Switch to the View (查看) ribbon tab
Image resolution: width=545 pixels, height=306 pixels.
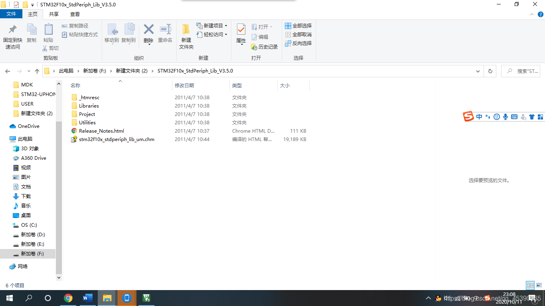tap(75, 14)
